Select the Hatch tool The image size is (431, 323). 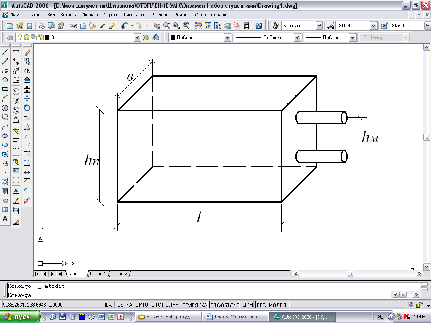(5, 182)
